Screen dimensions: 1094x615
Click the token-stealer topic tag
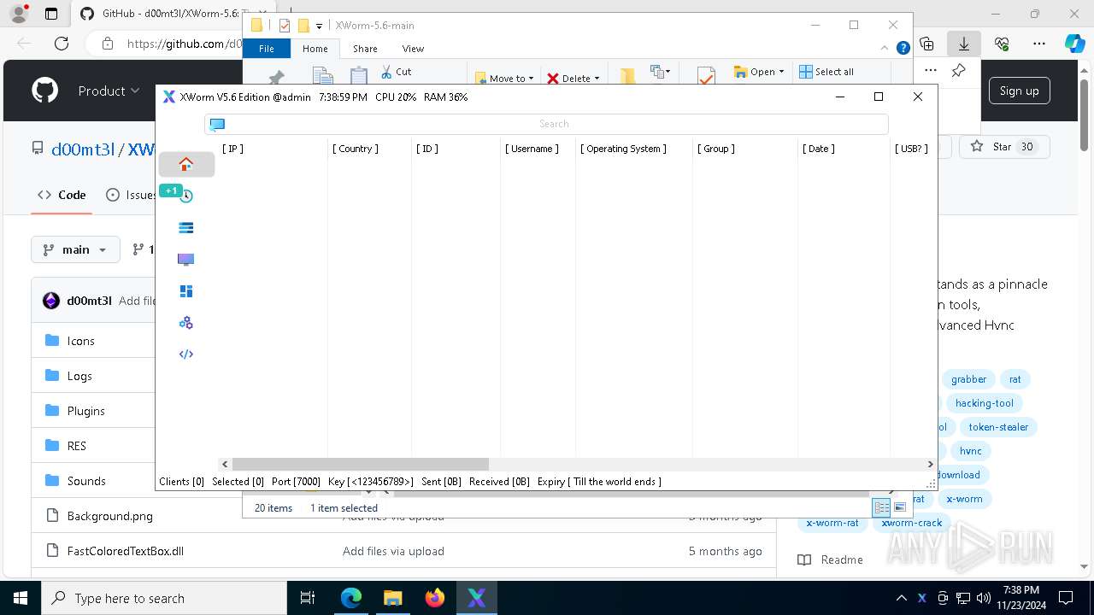click(998, 427)
